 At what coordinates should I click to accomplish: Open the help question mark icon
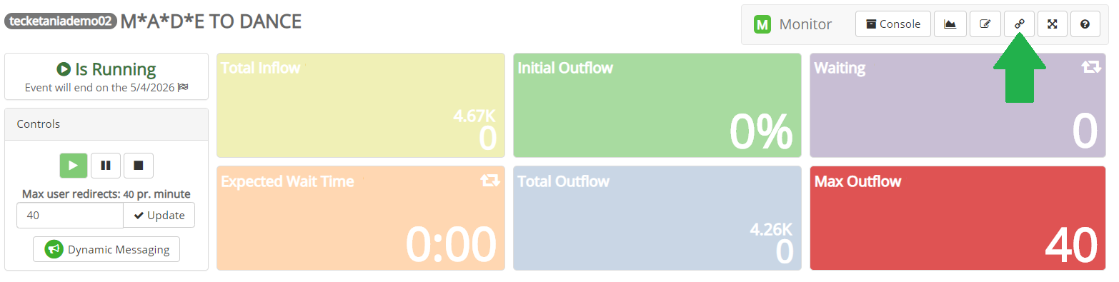coord(1085,24)
